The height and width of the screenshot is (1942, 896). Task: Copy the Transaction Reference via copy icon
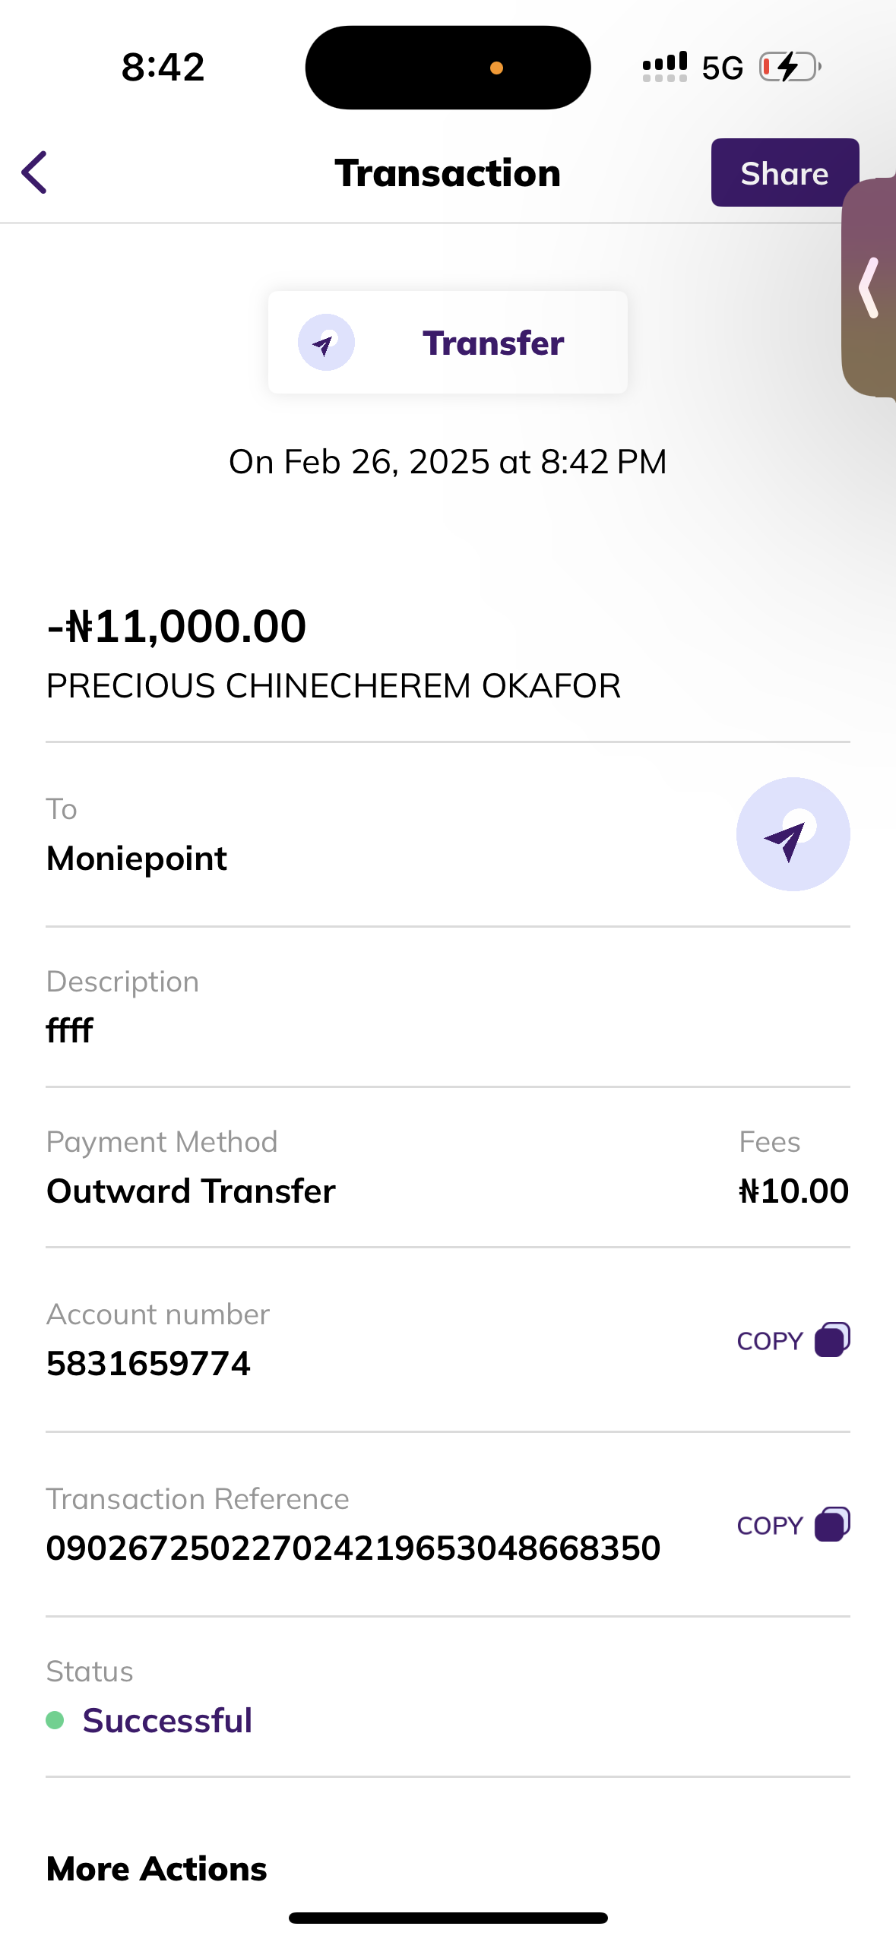coord(832,1524)
